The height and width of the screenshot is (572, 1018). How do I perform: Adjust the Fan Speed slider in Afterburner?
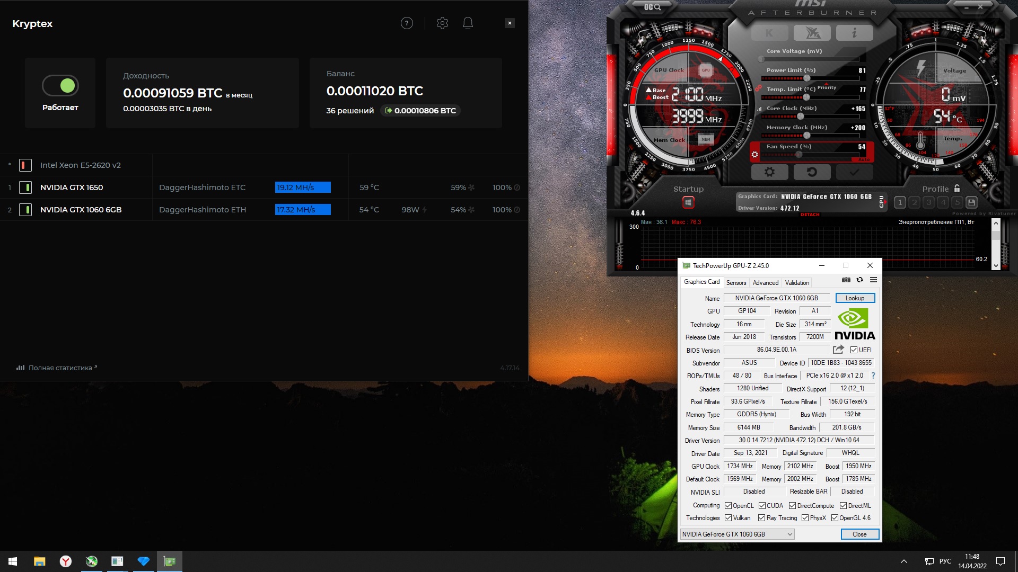[x=810, y=155]
